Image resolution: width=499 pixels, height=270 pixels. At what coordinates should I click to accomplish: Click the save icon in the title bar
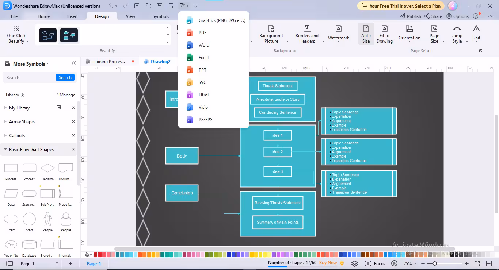click(x=159, y=6)
